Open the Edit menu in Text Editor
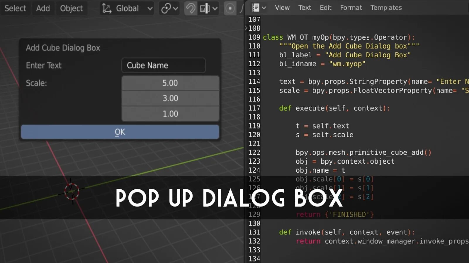The height and width of the screenshot is (263, 469). [x=325, y=8]
